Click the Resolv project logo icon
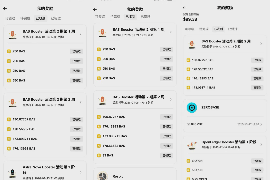The image size is (270, 180). coord(102,176)
